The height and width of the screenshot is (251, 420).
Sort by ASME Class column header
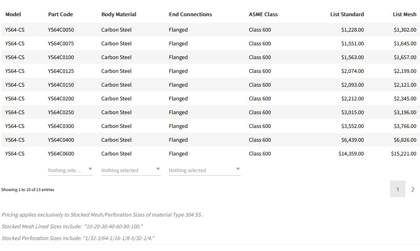[263, 14]
